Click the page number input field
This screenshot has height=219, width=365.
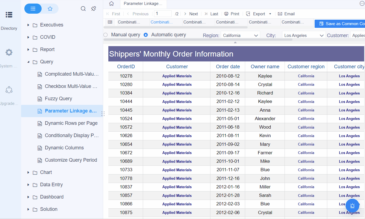coord(163,14)
